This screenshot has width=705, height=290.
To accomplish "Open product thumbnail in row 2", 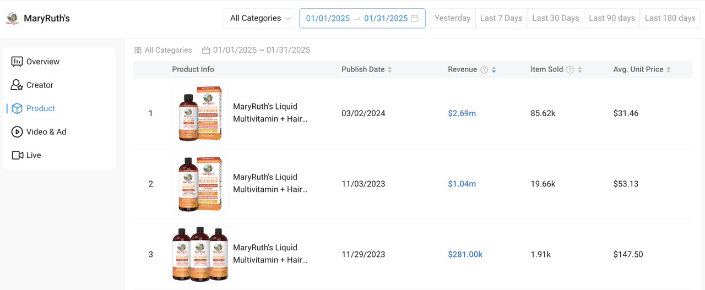I will [x=200, y=184].
